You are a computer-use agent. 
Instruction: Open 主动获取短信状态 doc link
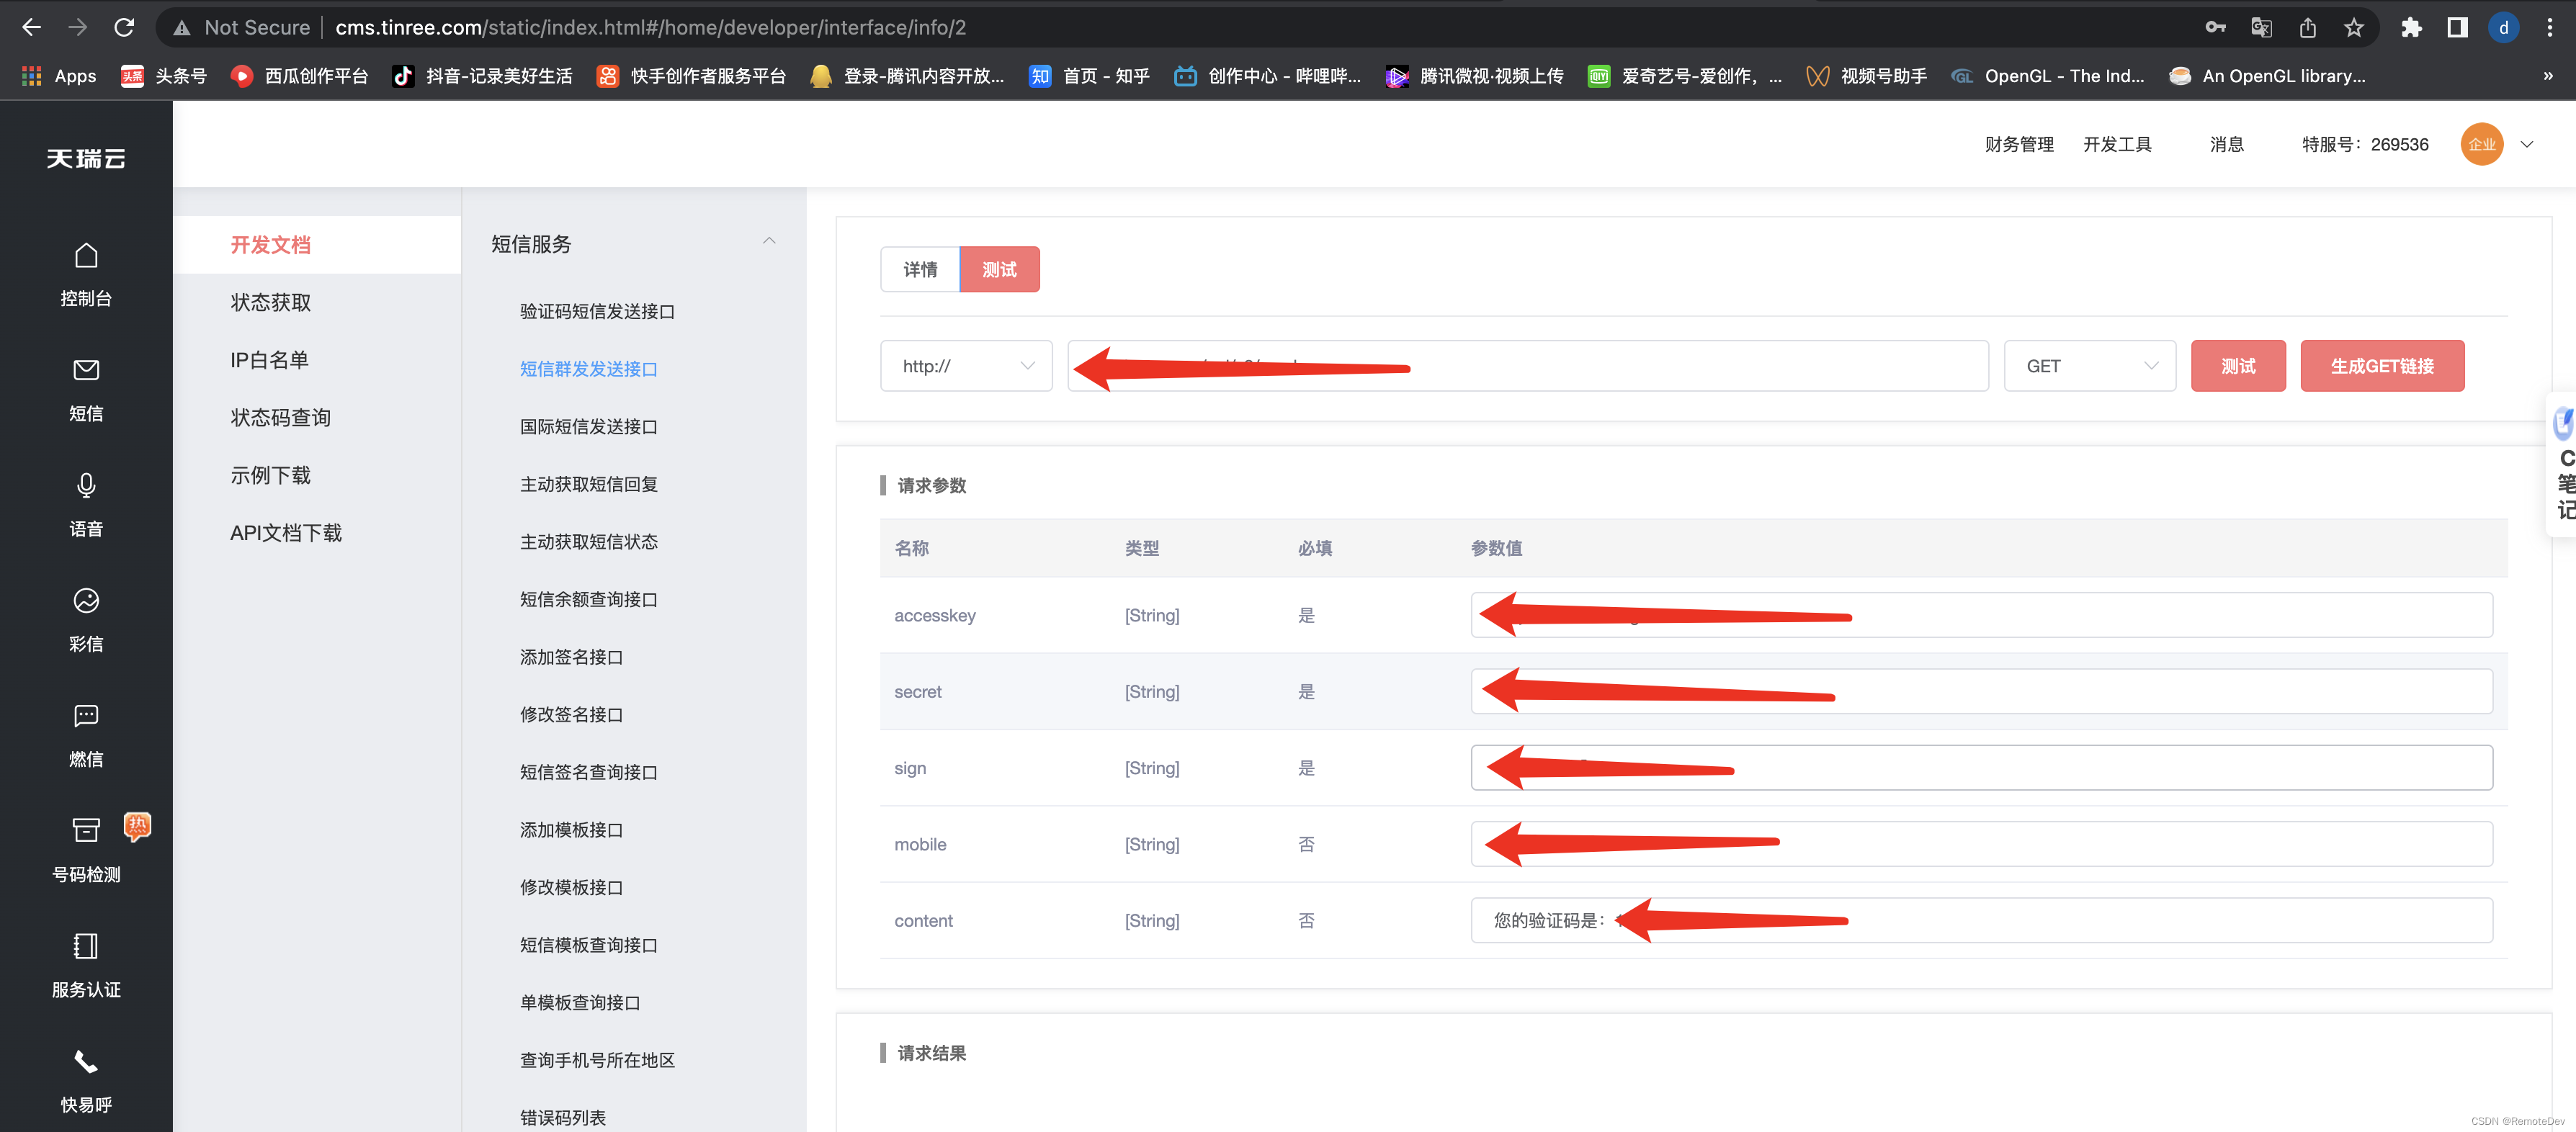pos(589,542)
